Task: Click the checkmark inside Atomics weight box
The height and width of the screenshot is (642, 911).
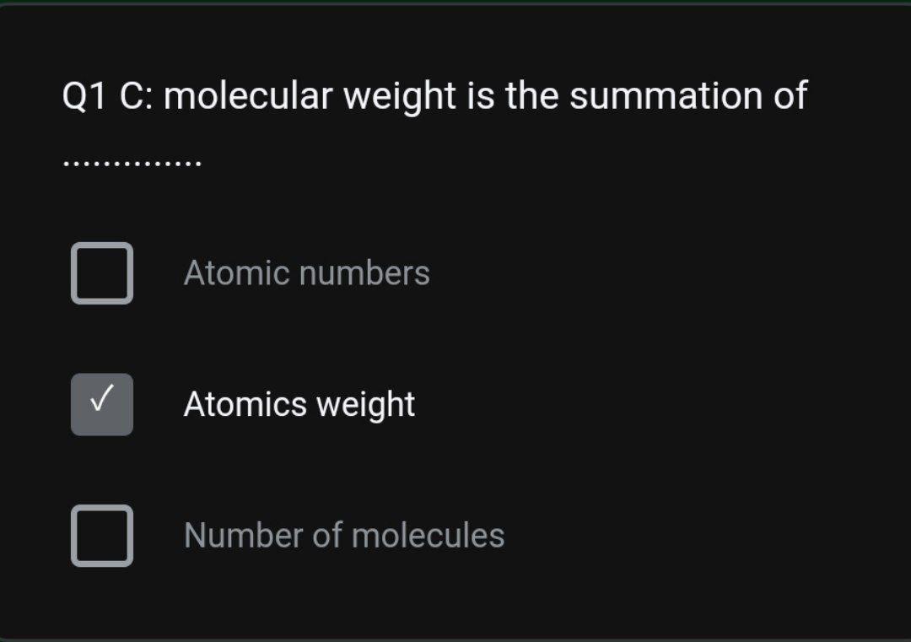Action: (101, 403)
